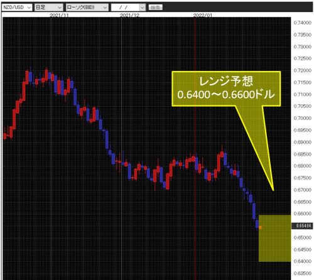The height and width of the screenshot is (280, 314).
Task: Click the 0.72000 price axis label
Action: (x=303, y=70)
